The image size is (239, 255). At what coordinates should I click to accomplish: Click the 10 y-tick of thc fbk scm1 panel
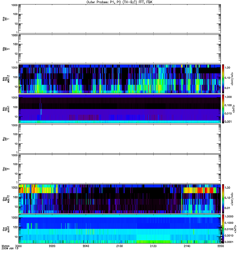[16, 237]
